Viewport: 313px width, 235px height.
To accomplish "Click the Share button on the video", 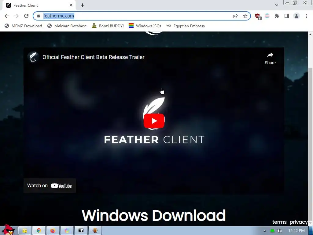I will click(270, 58).
